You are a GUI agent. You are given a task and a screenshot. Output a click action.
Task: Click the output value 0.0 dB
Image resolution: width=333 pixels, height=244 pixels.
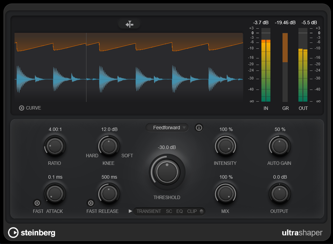tap(280, 177)
